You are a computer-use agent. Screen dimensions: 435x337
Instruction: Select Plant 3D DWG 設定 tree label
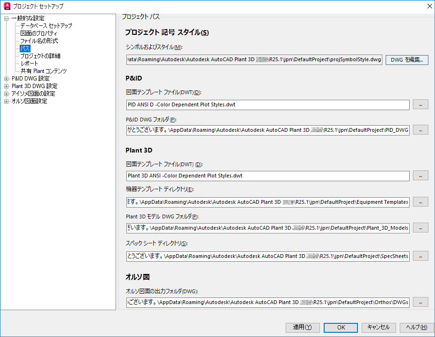(34, 86)
